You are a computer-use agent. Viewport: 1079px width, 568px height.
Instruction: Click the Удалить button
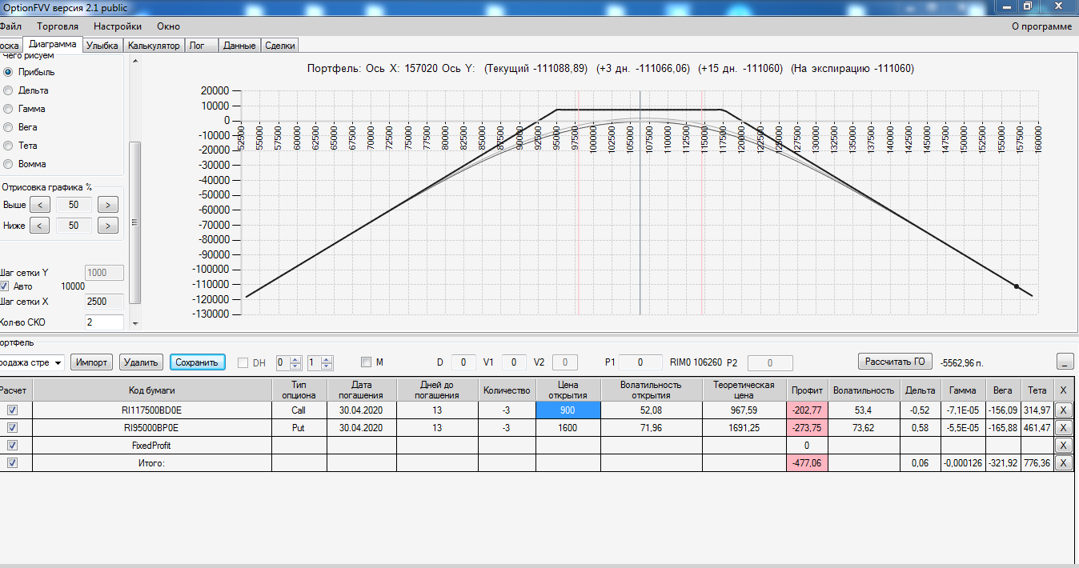142,362
